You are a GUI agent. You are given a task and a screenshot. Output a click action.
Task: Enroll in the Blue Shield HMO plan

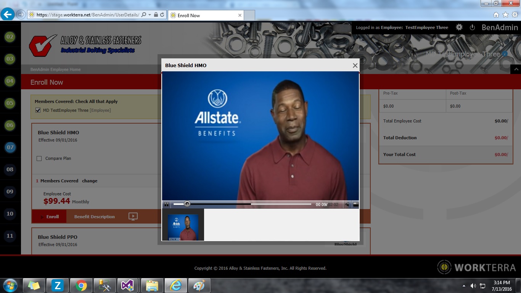click(49, 216)
